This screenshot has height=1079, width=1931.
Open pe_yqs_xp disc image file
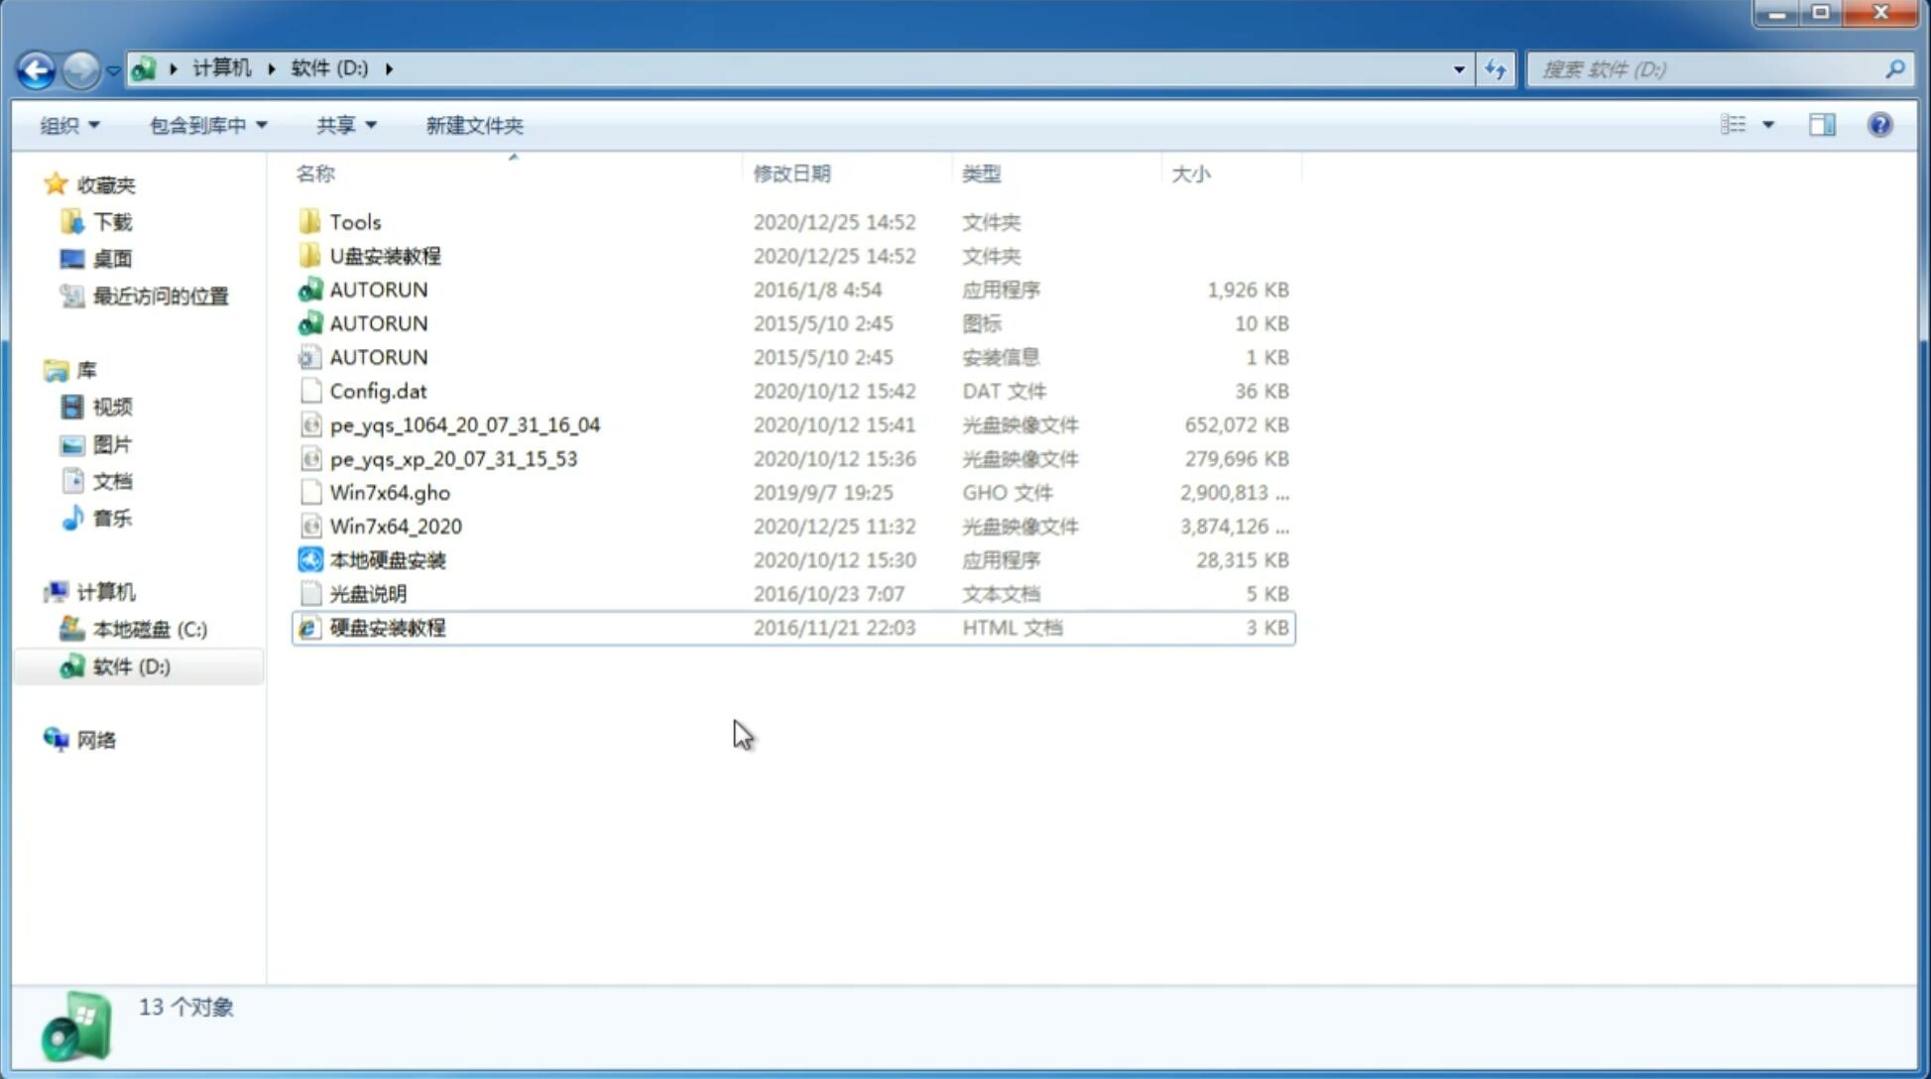(453, 458)
